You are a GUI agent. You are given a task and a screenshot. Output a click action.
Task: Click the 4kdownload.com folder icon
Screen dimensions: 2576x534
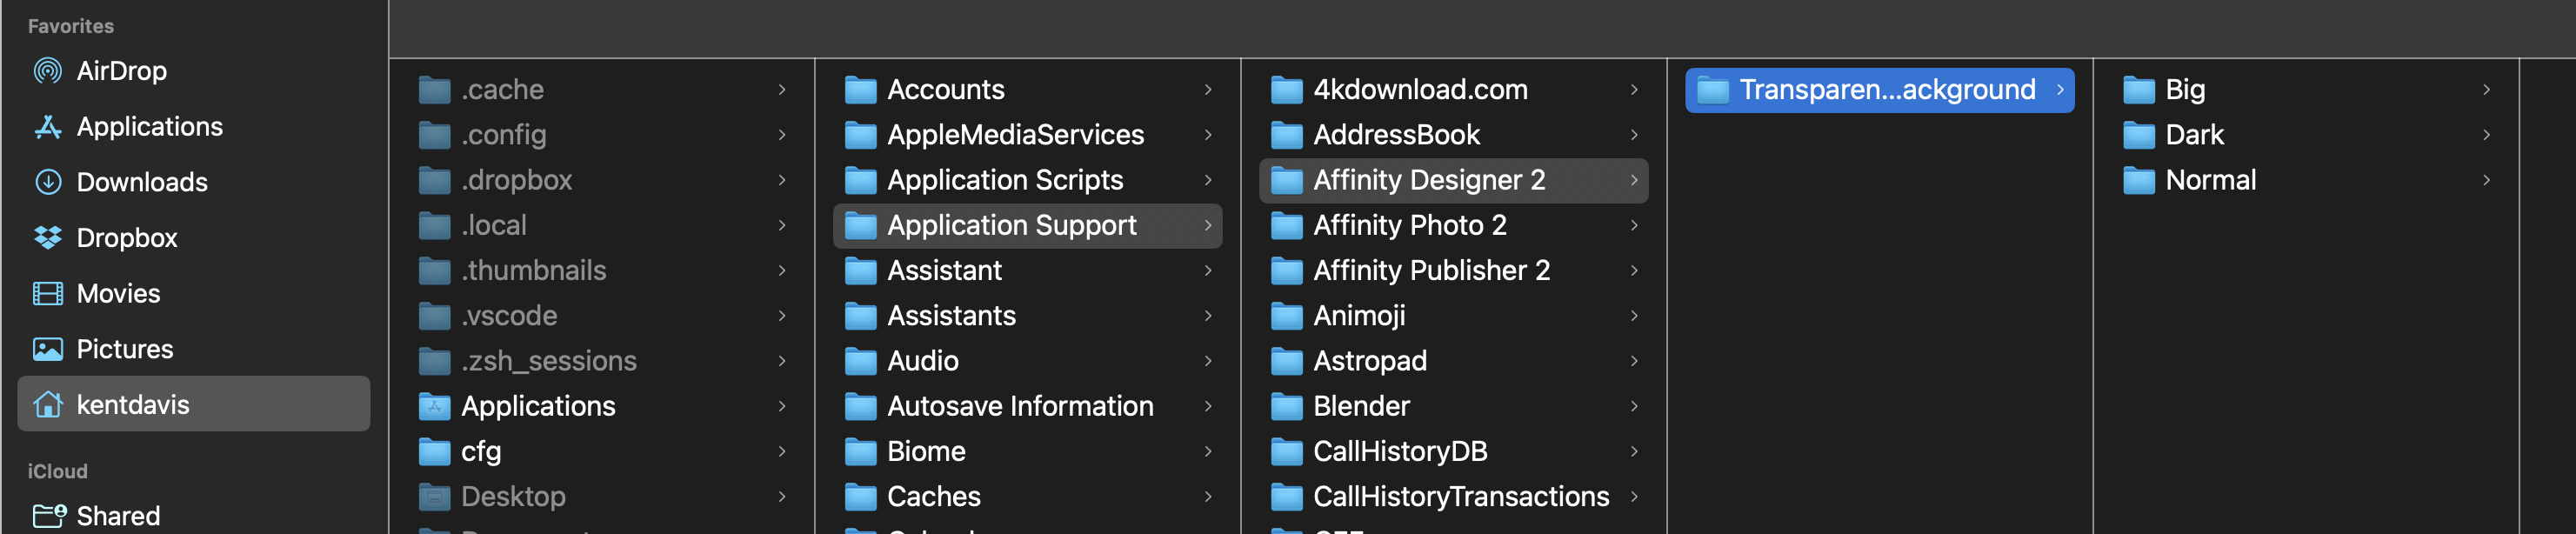[x=1286, y=90]
